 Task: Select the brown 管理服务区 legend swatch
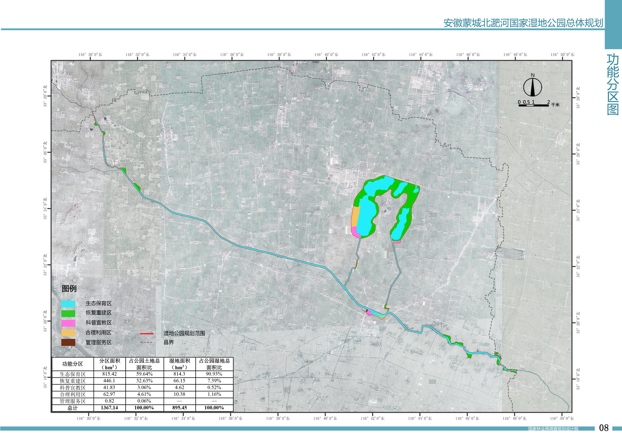[x=68, y=342]
